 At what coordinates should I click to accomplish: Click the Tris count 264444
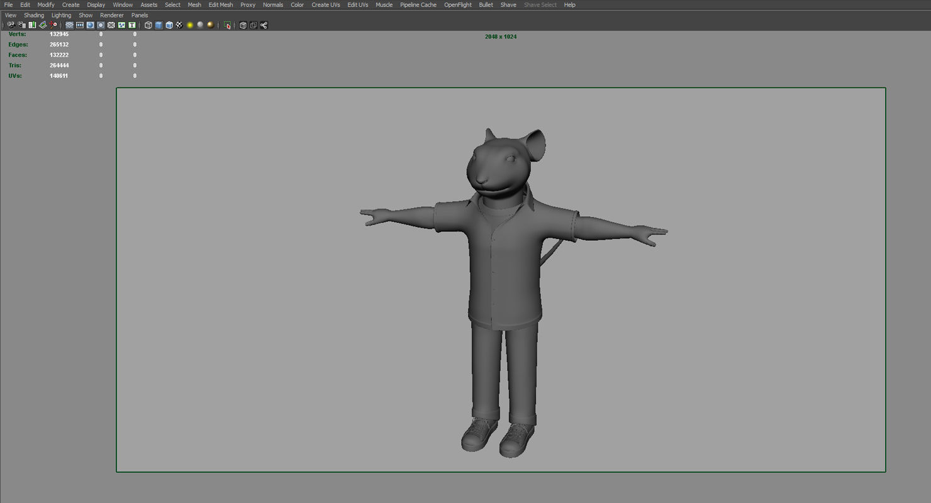[59, 65]
